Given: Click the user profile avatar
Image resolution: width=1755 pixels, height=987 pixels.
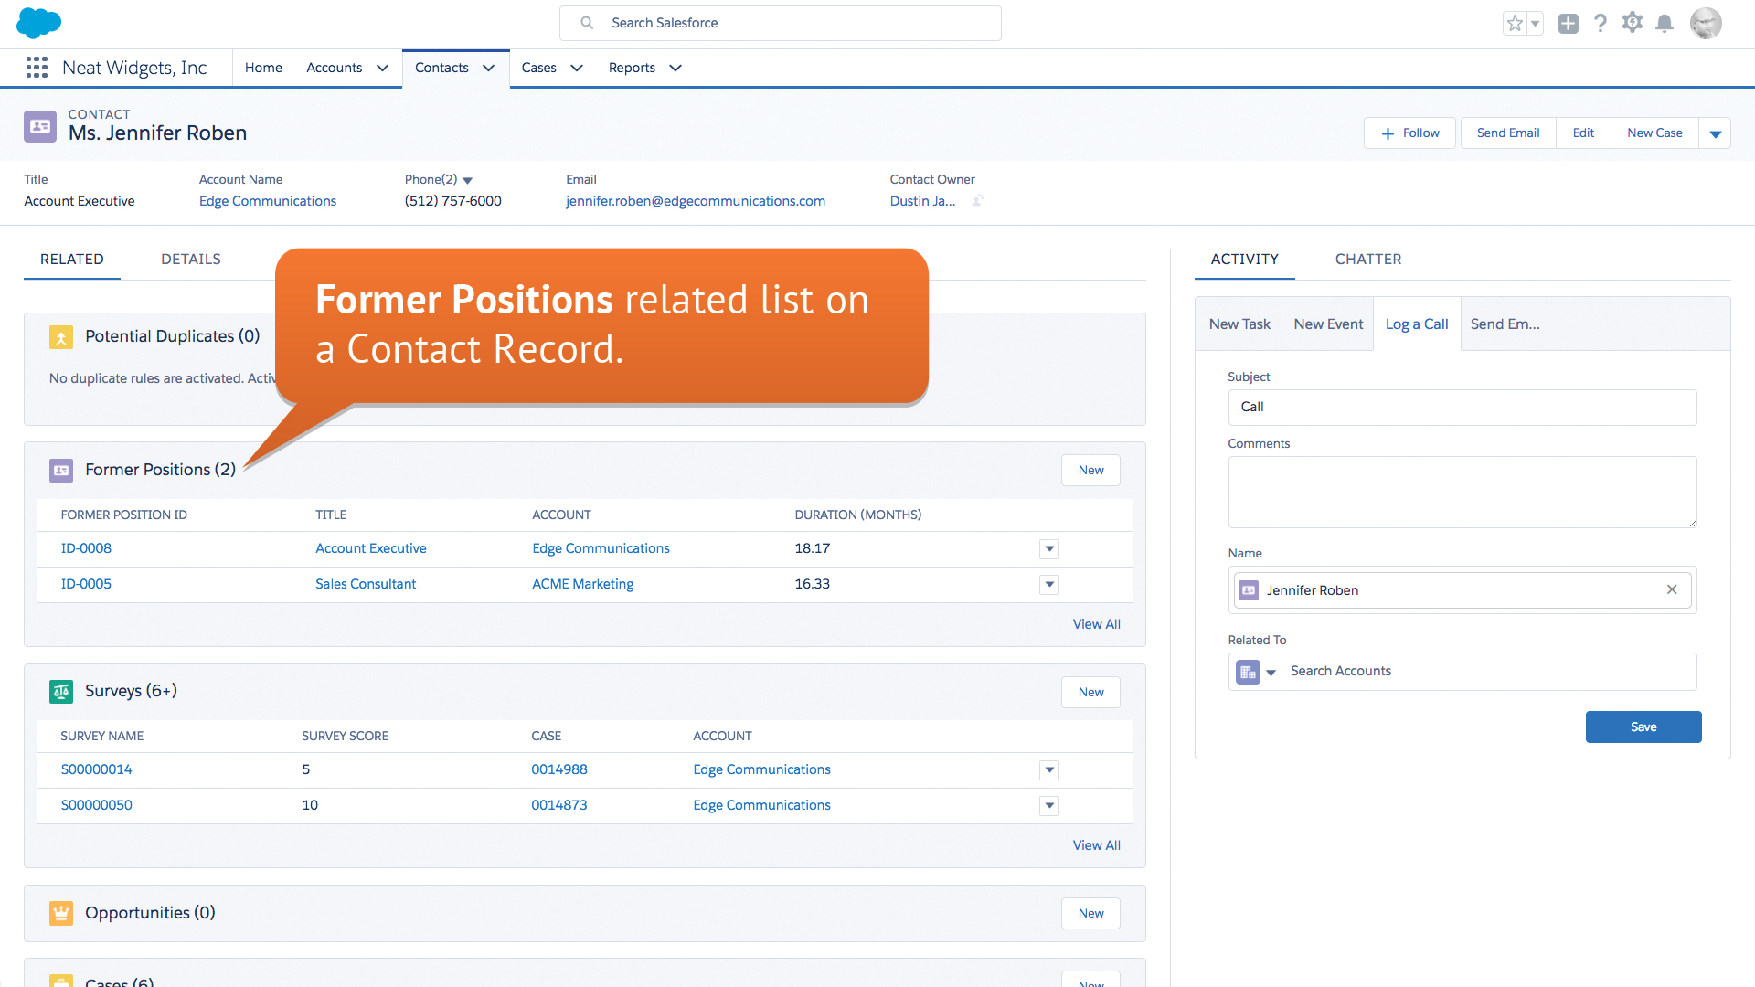Looking at the screenshot, I should (x=1706, y=24).
